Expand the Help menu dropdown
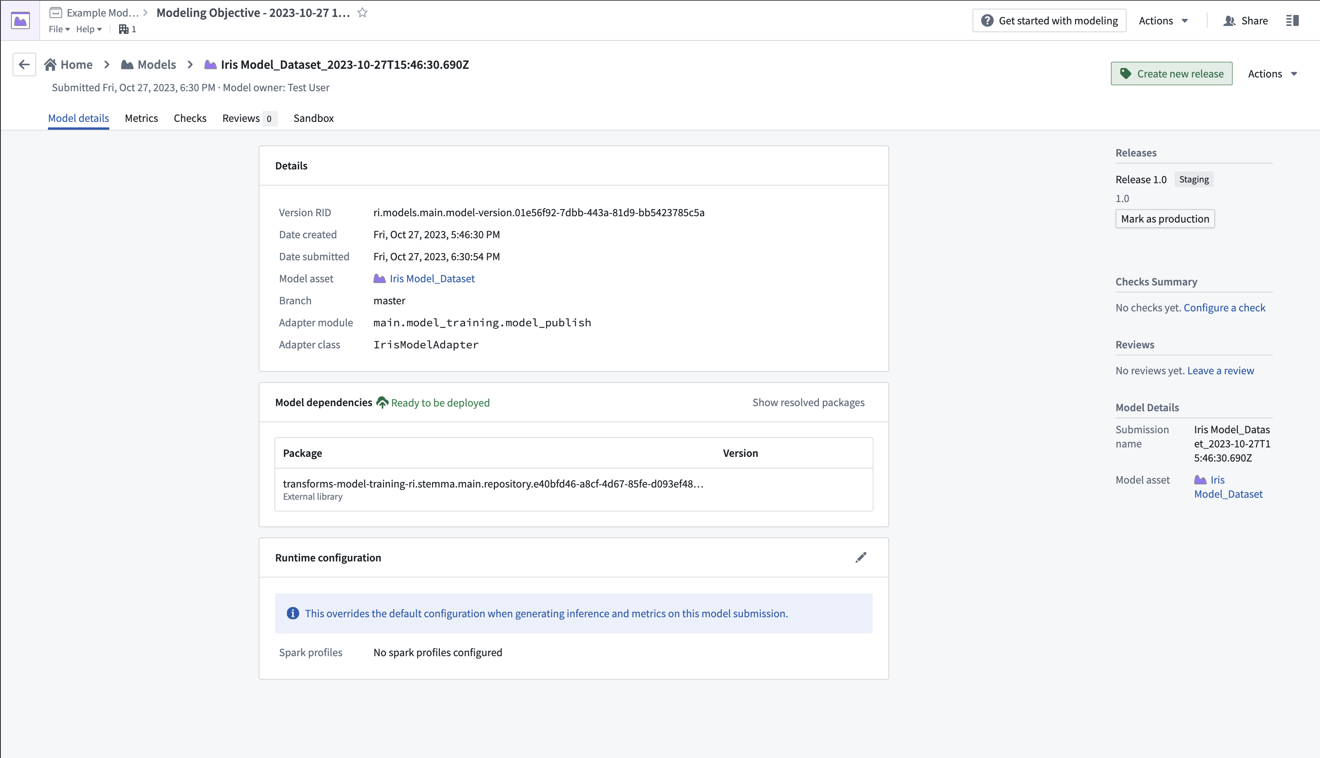This screenshot has height=758, width=1320. [88, 29]
